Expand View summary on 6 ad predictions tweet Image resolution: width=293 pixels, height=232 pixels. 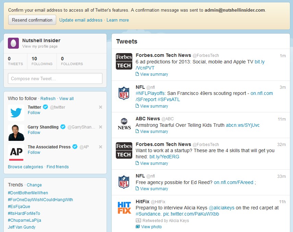click(152, 74)
